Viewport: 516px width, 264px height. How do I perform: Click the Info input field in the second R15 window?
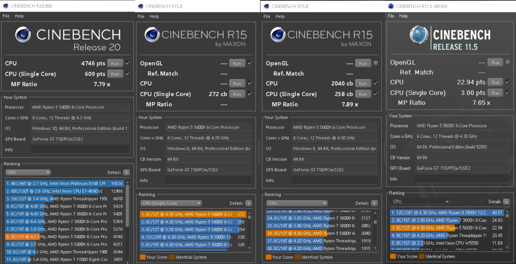pos(209,180)
